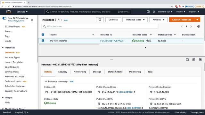
Task: Reload the browser page
Action: 9,6
